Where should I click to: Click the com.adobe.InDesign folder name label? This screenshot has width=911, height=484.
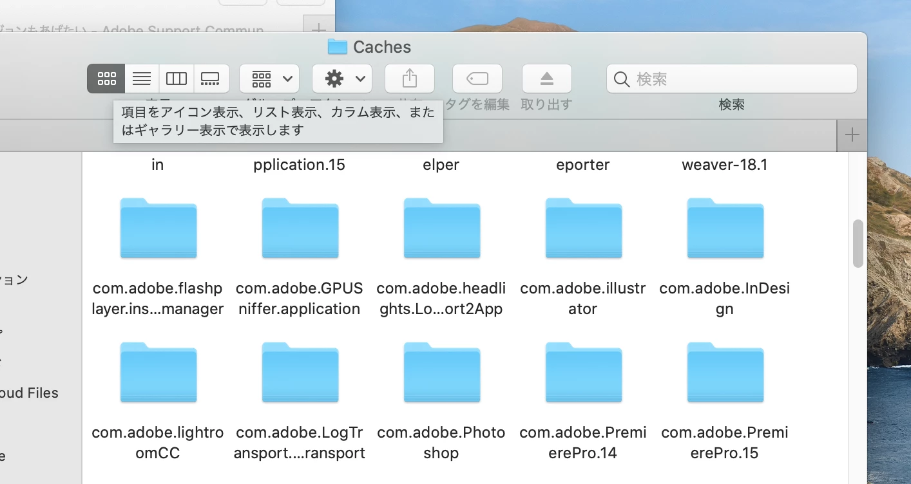pos(725,299)
